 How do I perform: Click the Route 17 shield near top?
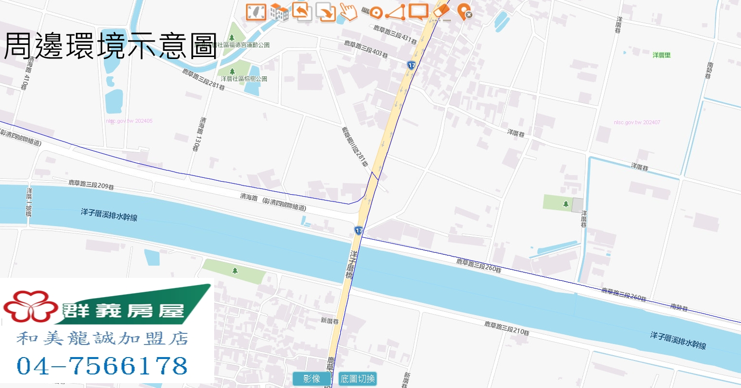click(411, 65)
